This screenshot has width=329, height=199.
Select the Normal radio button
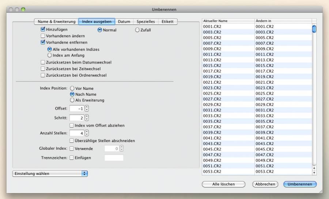coord(100,30)
